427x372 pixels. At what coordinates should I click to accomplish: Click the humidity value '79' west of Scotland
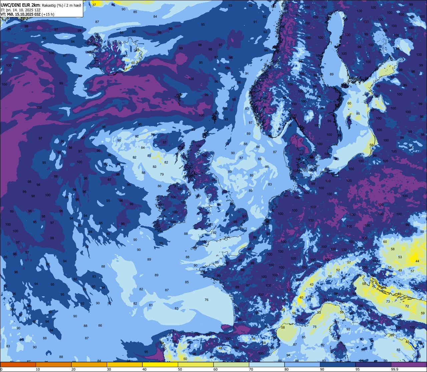[x=162, y=174]
